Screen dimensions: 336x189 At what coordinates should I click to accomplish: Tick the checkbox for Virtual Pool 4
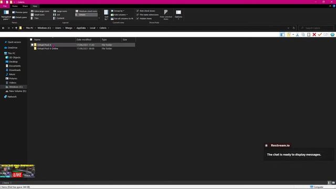point(32,45)
